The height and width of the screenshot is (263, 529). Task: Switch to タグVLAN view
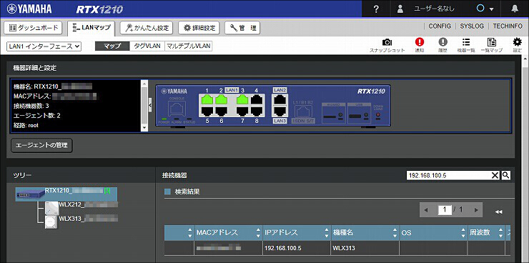147,46
